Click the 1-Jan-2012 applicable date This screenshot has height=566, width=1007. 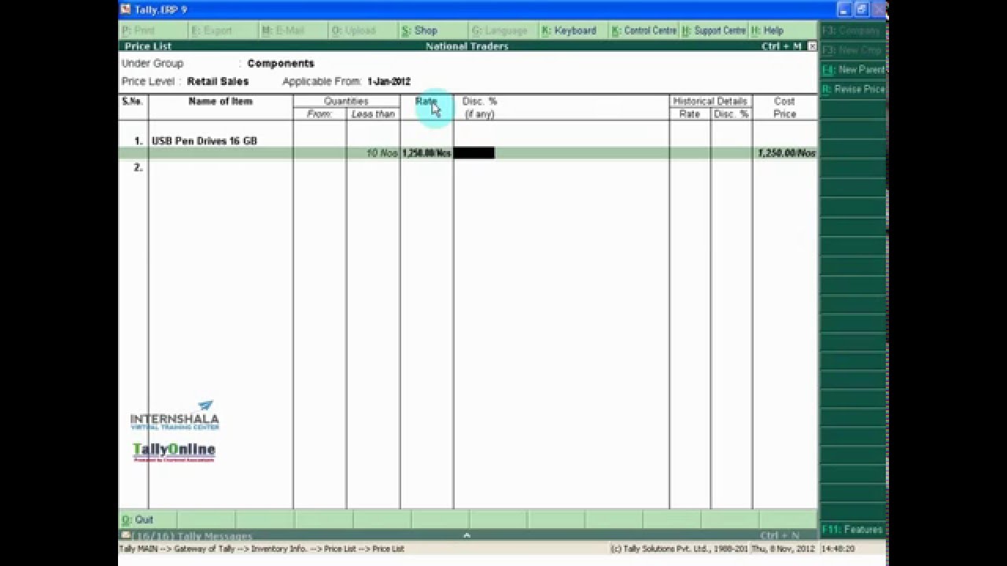pos(389,82)
